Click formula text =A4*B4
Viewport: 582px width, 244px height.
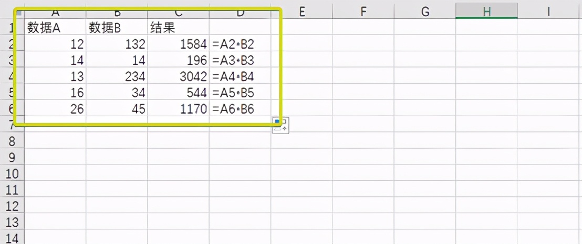click(x=233, y=76)
